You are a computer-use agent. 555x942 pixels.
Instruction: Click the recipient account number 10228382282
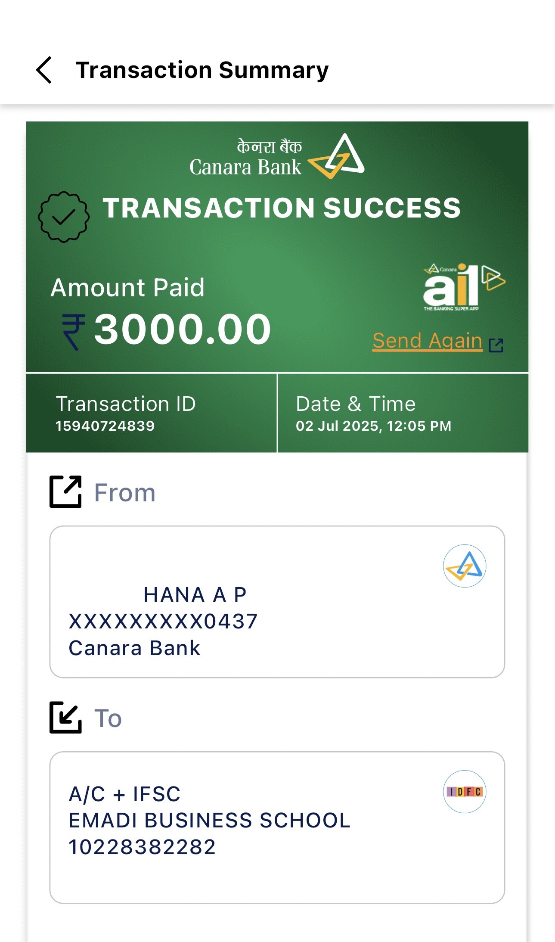tap(142, 847)
